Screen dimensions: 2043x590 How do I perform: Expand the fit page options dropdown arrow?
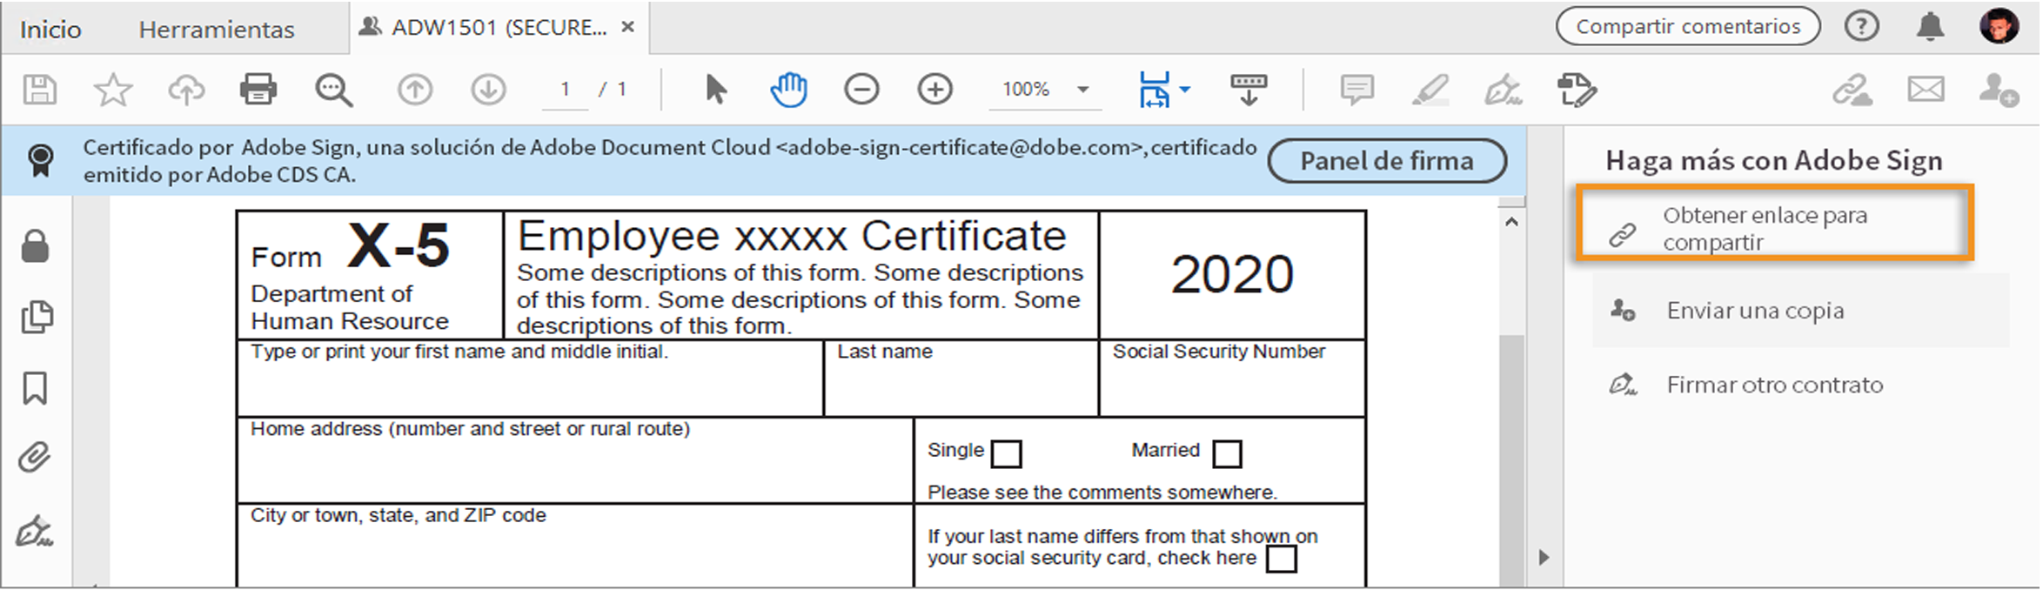coord(1185,89)
